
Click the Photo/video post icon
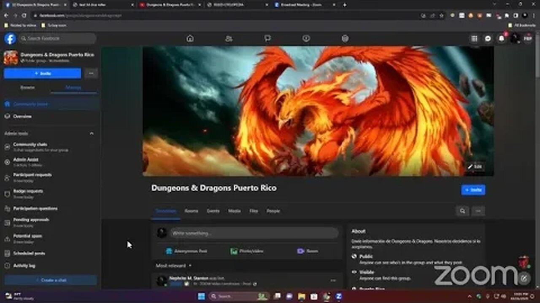point(234,251)
